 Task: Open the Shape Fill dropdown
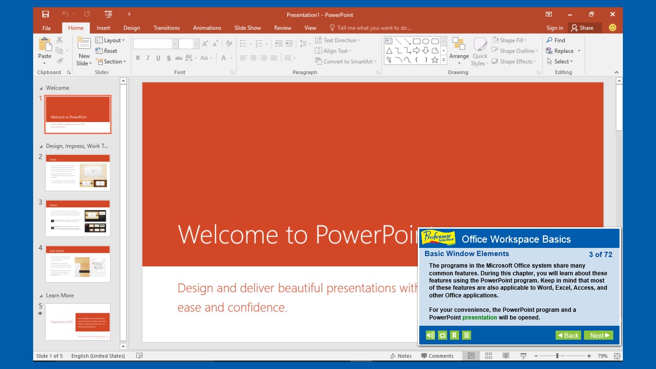(510, 40)
